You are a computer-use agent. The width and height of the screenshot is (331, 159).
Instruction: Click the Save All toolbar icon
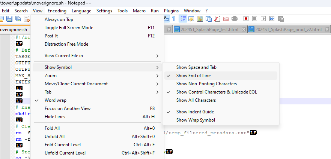click(18, 19)
